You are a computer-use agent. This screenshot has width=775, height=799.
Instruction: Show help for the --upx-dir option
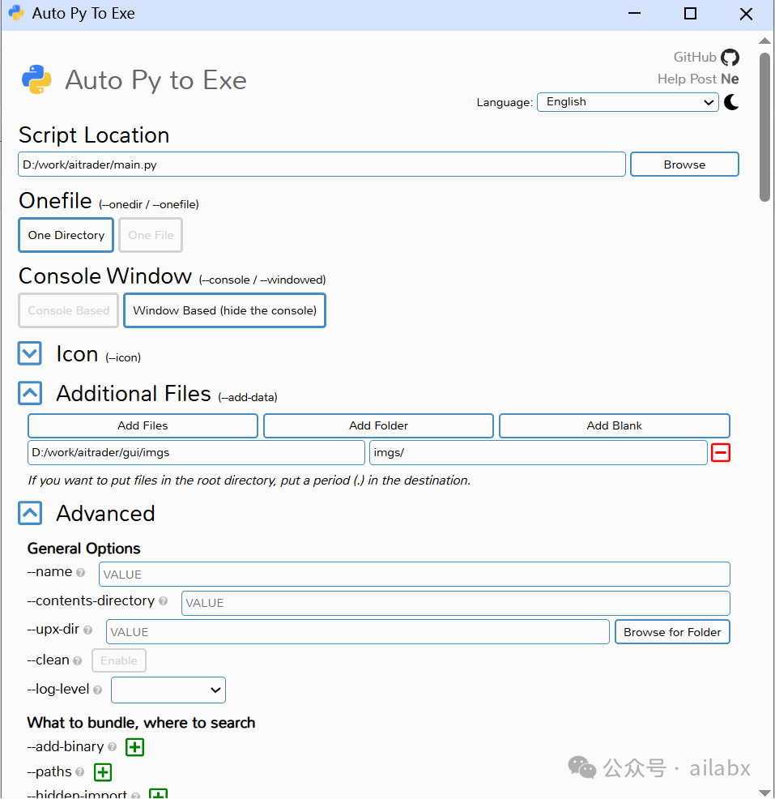tap(87, 630)
